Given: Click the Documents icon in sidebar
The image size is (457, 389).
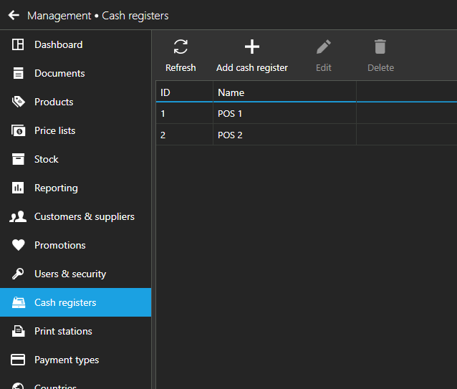Looking at the screenshot, I should 18,73.
